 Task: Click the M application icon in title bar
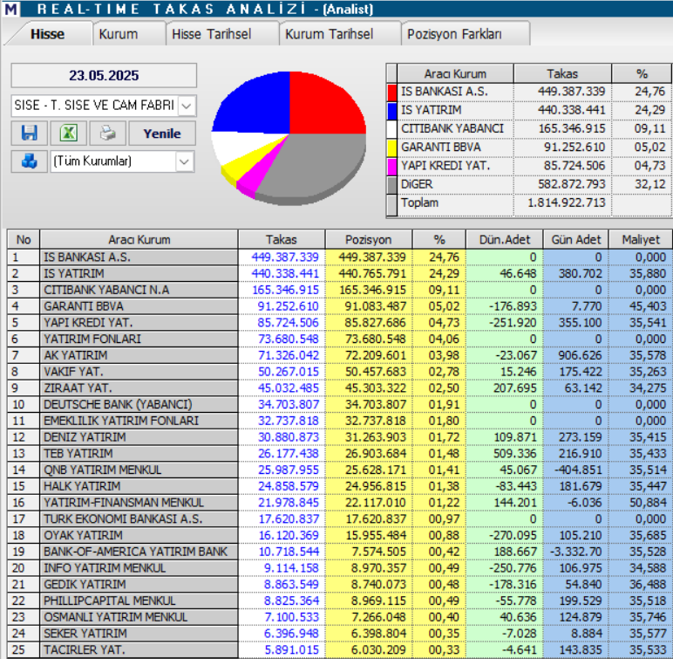10,9
